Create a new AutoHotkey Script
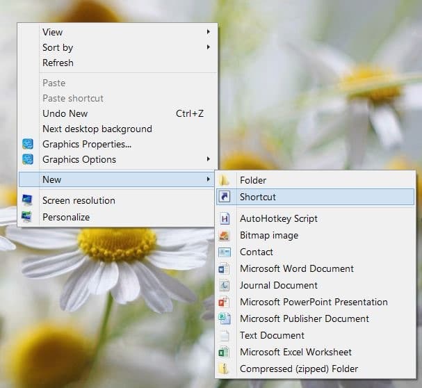Viewport: 422px width, 388px height. point(316,218)
